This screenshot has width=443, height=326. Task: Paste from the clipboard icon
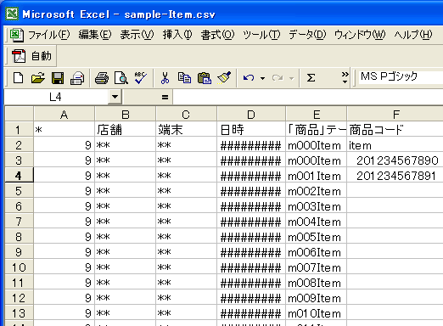point(205,78)
